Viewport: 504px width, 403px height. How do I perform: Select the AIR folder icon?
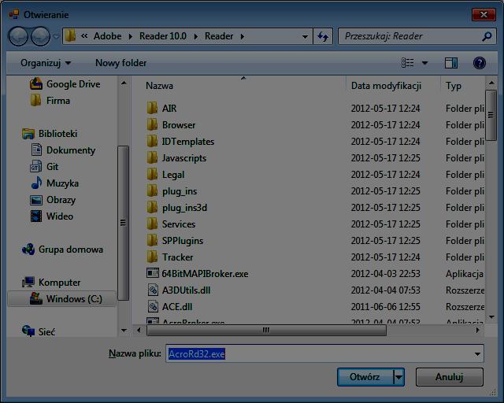tap(152, 109)
